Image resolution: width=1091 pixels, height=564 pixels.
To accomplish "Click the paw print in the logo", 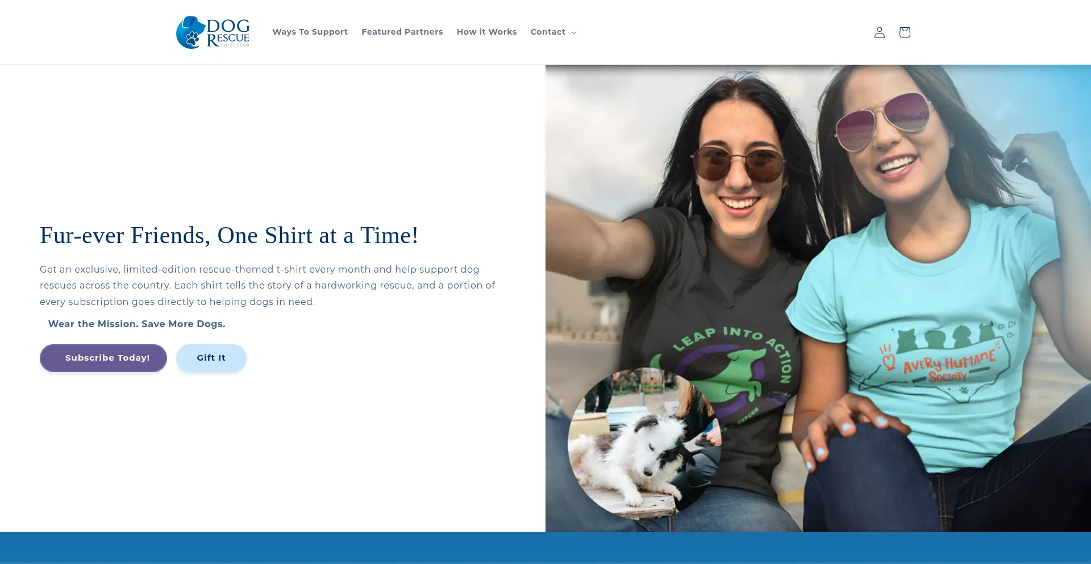I will (193, 39).
